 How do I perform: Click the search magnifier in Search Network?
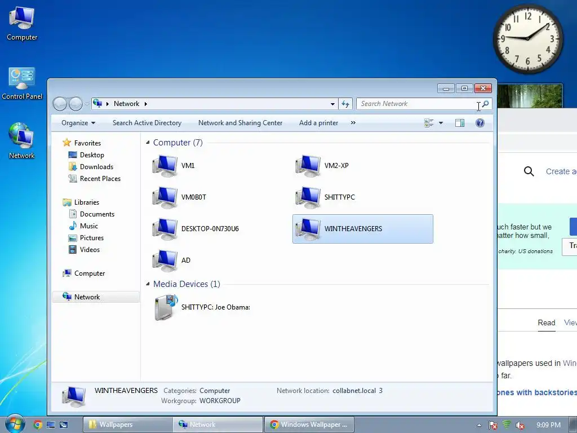pyautogui.click(x=486, y=104)
